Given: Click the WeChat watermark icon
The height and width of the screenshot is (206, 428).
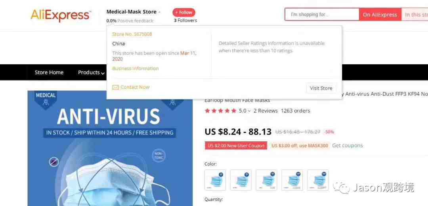Looking at the screenshot, I should (x=341, y=187).
